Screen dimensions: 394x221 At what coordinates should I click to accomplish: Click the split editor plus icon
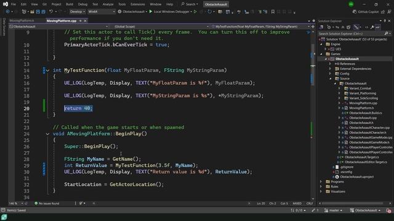point(313,26)
